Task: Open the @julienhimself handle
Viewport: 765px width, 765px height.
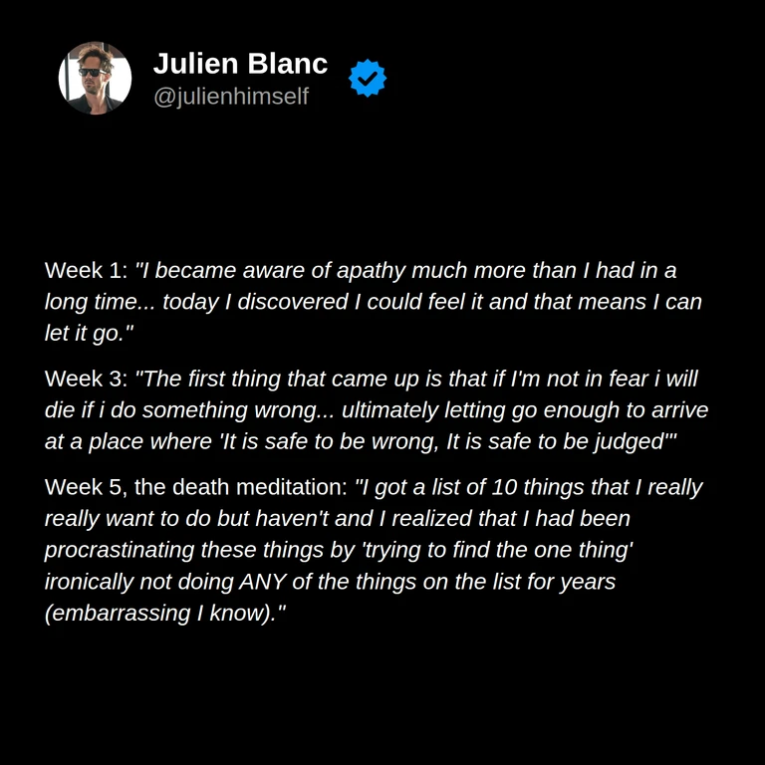Action: point(231,96)
